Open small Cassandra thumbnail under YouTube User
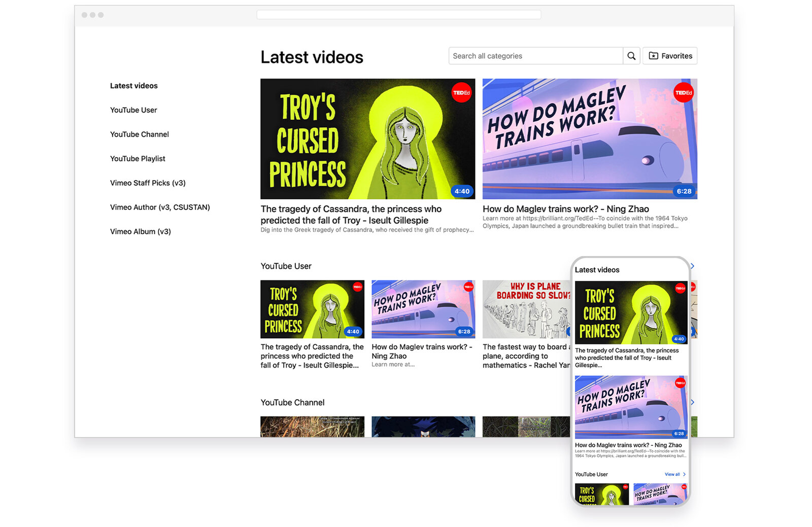The image size is (812, 527). 312,309
